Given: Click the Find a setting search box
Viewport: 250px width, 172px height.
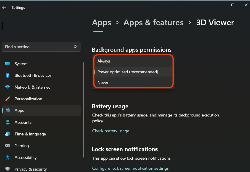Looking at the screenshot, I should tap(37, 47).
